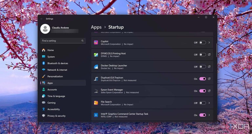Enable Copilot startup toggle

click(x=202, y=43)
